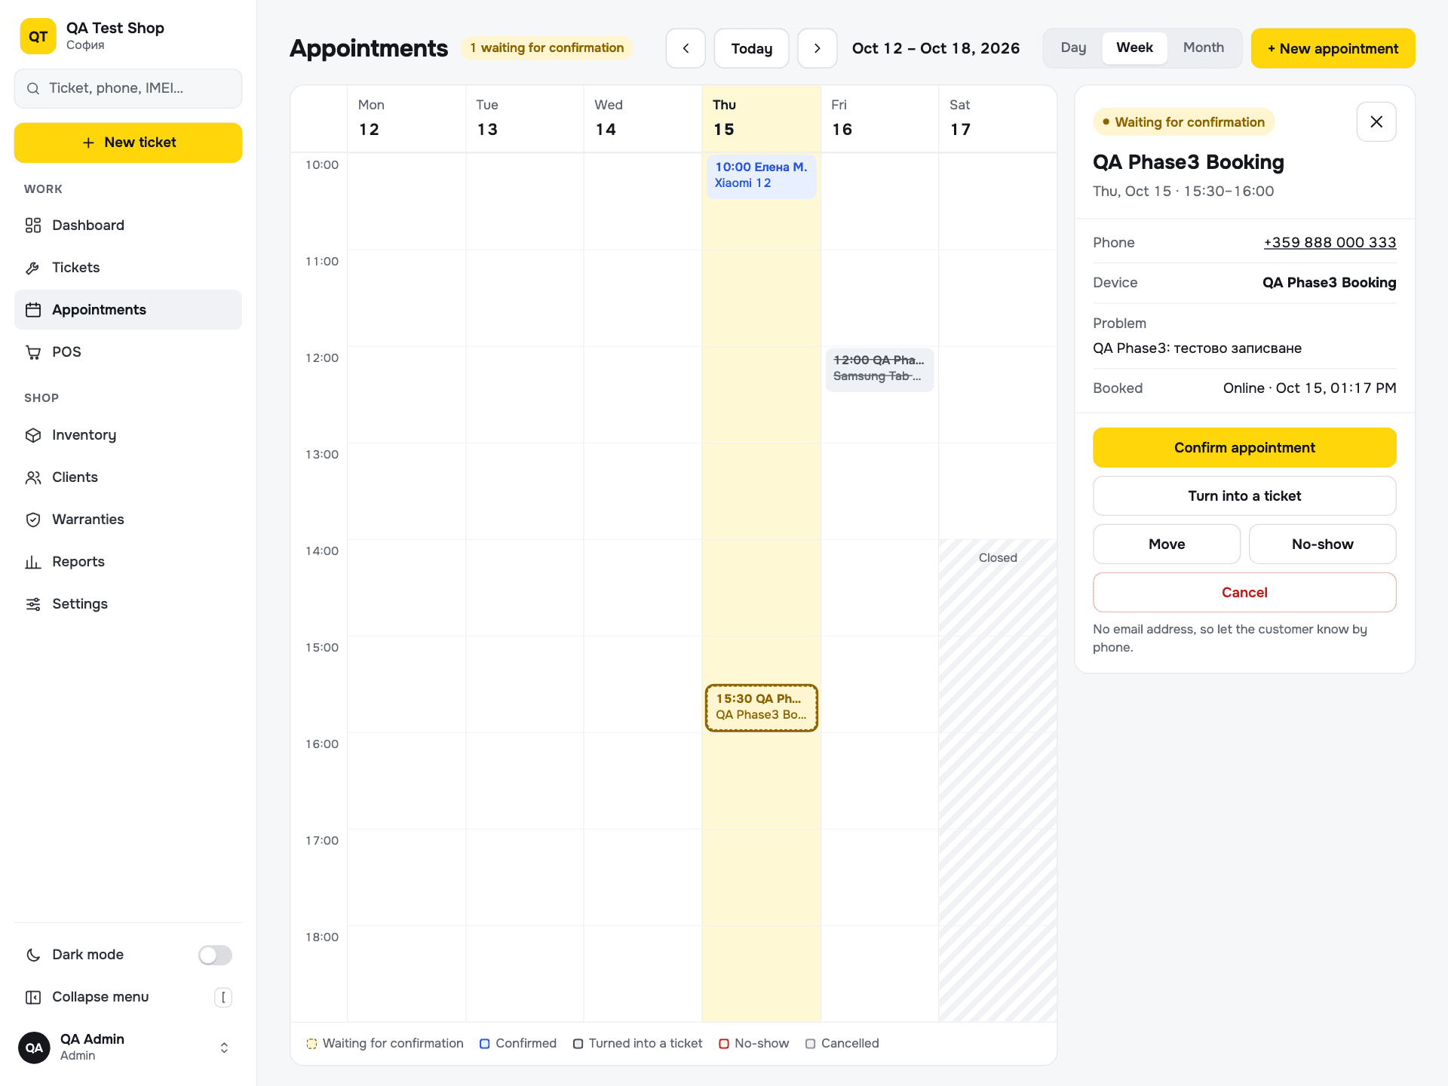Click the Appointments calendar icon
Viewport: 1448px width, 1086px height.
(33, 310)
